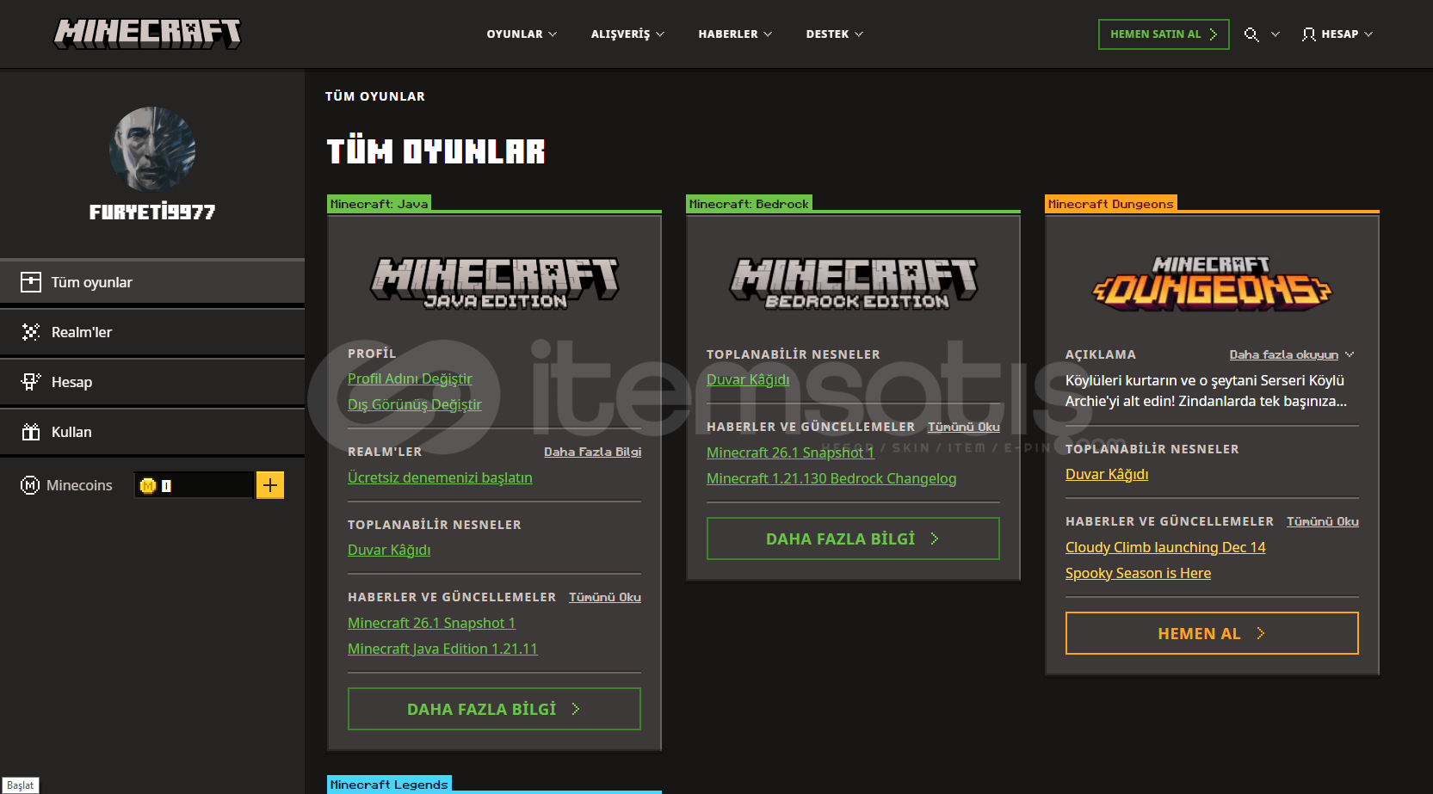Open the FURYETI9977 profile avatar
The height and width of the screenshot is (794, 1433).
pyautogui.click(x=152, y=150)
